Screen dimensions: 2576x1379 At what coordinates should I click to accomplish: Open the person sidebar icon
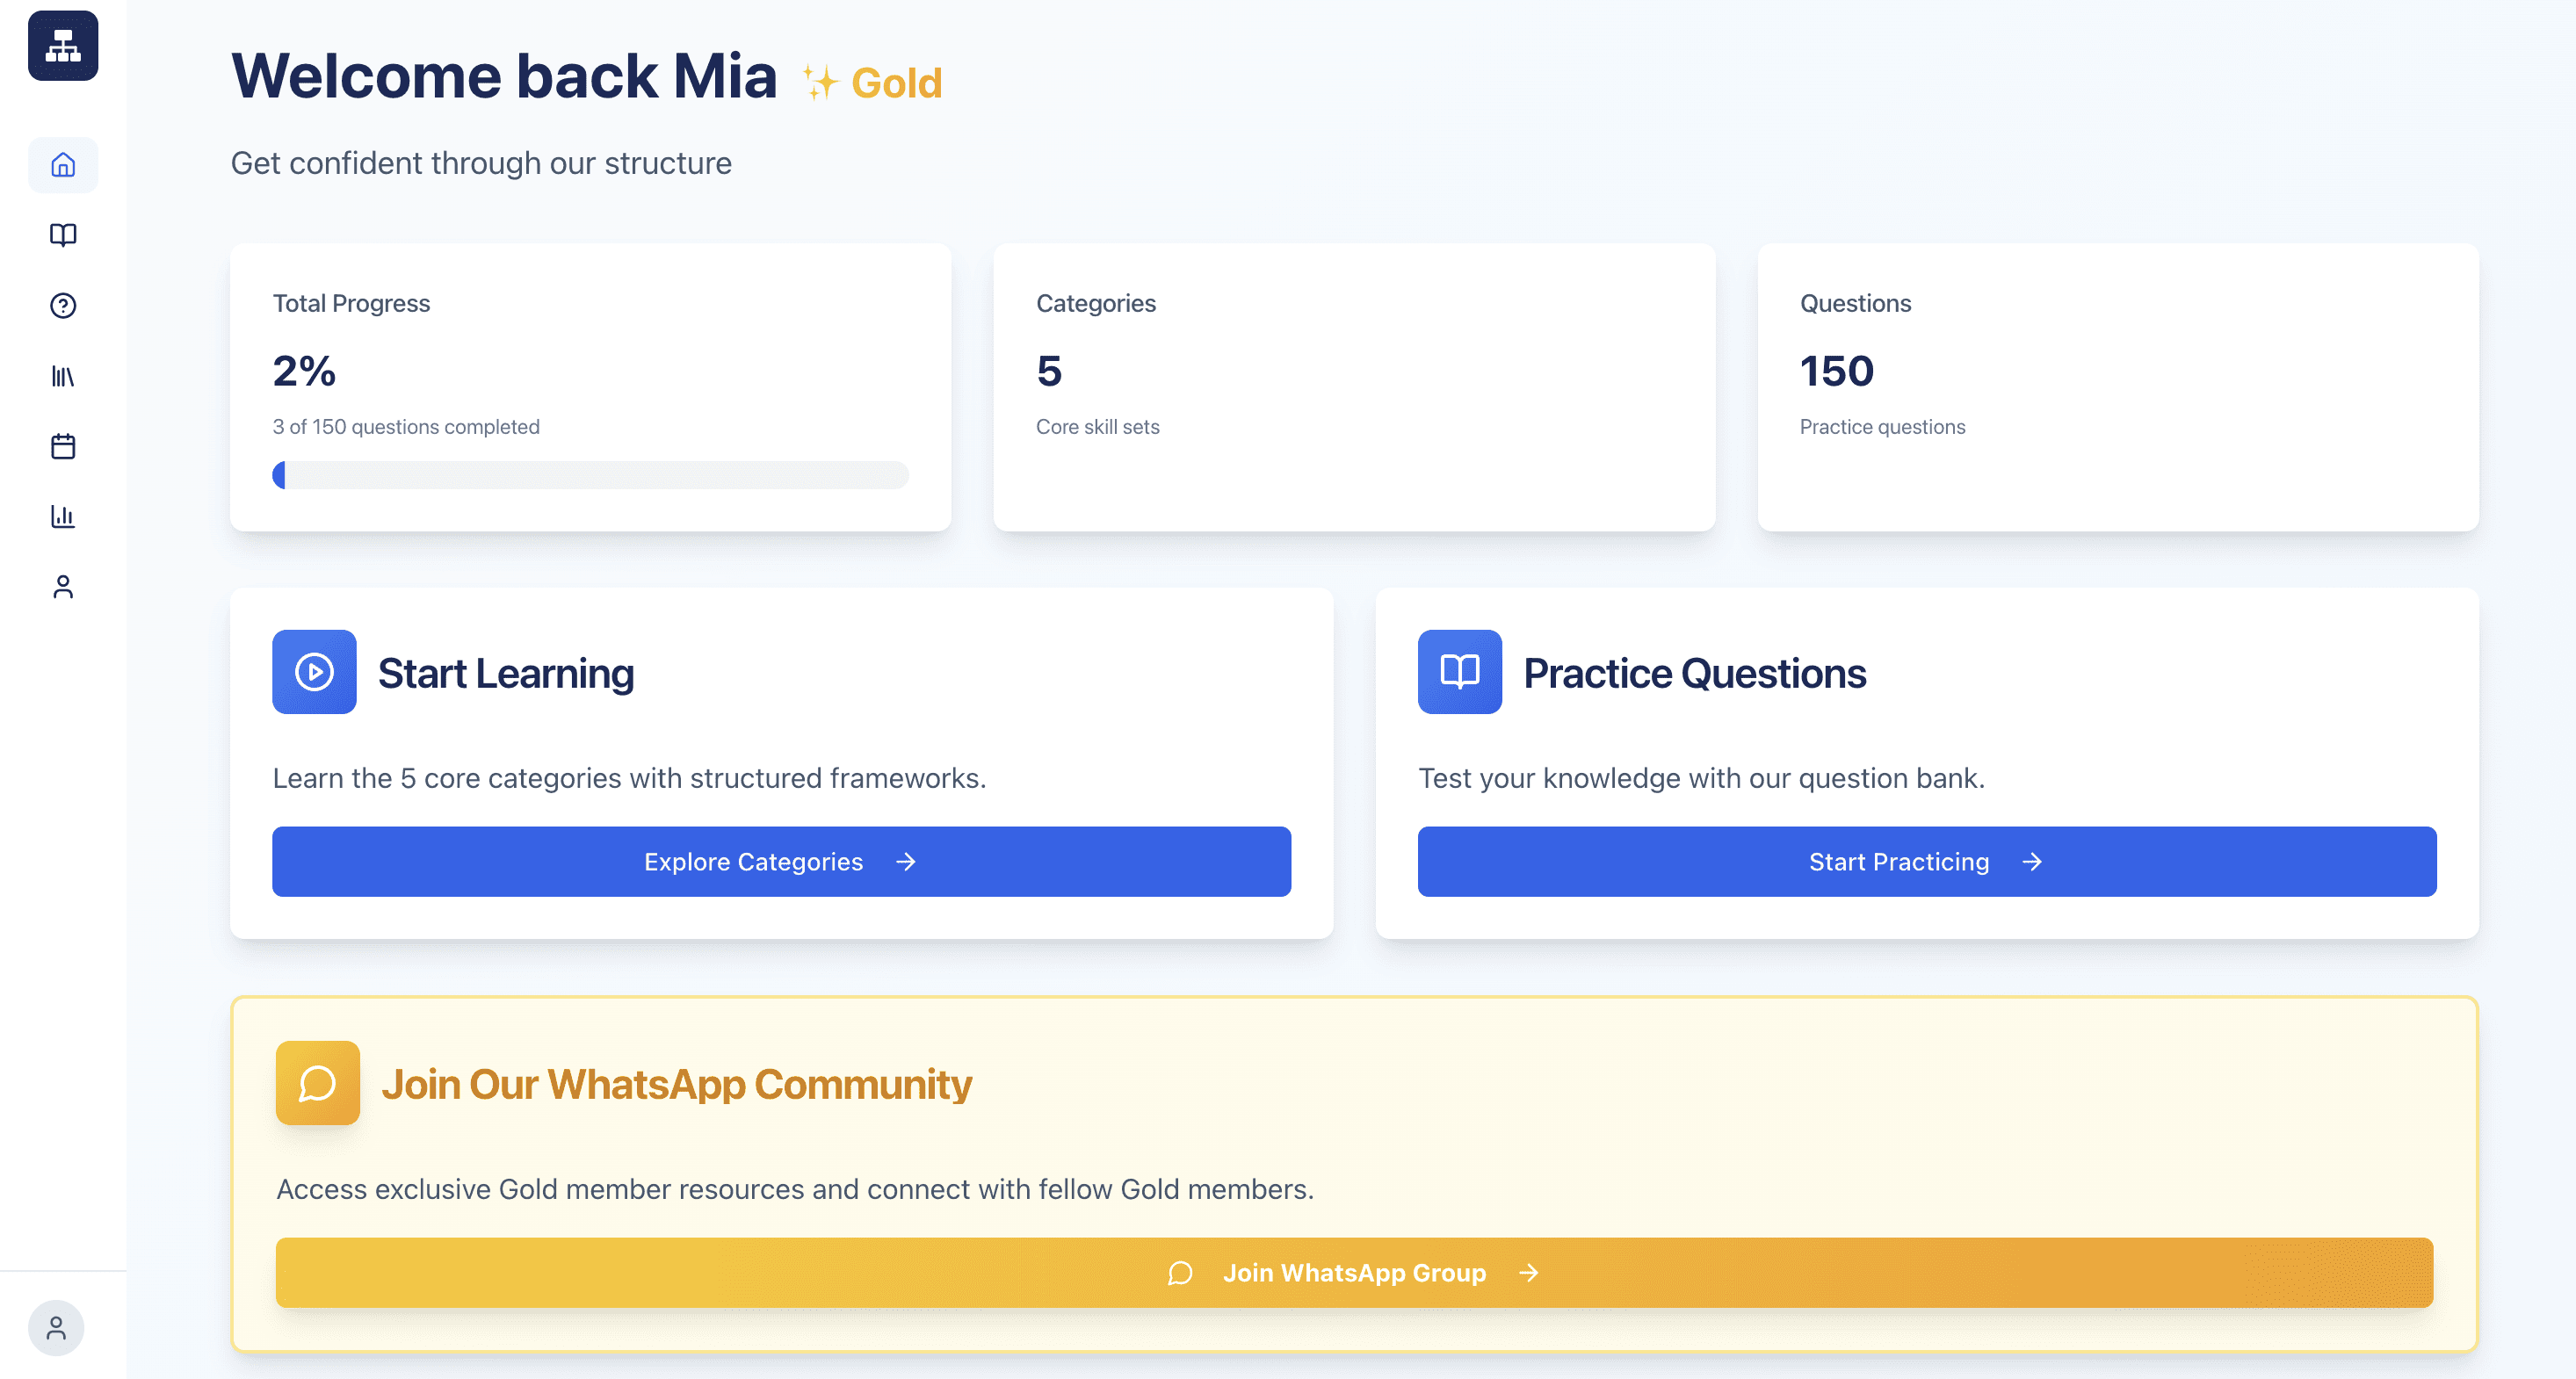63,587
